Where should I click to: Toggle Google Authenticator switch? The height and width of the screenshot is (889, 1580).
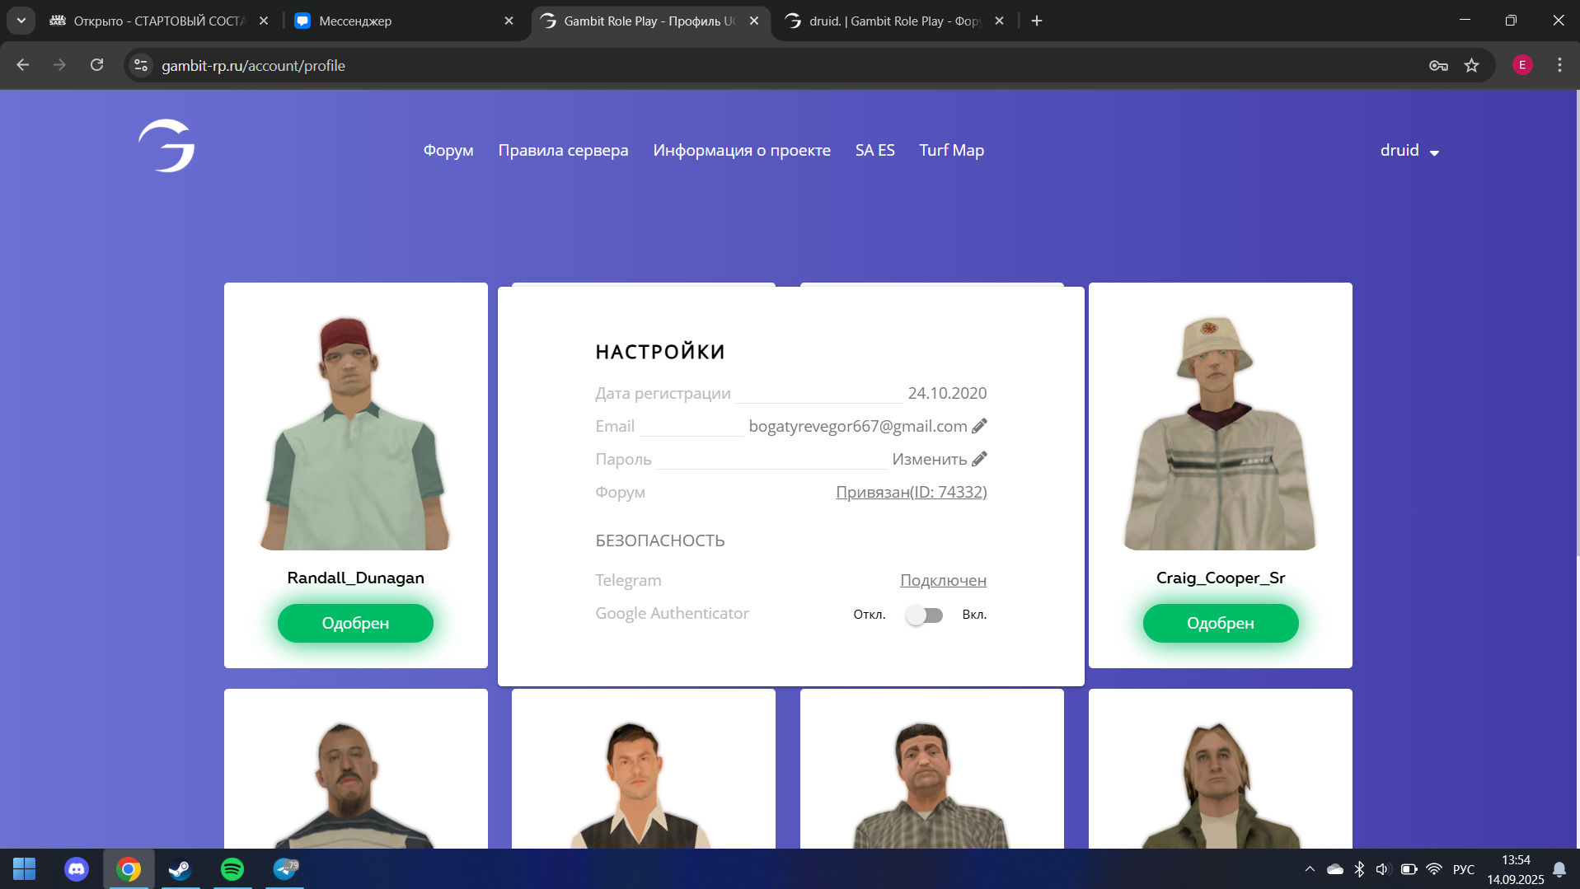click(x=924, y=615)
